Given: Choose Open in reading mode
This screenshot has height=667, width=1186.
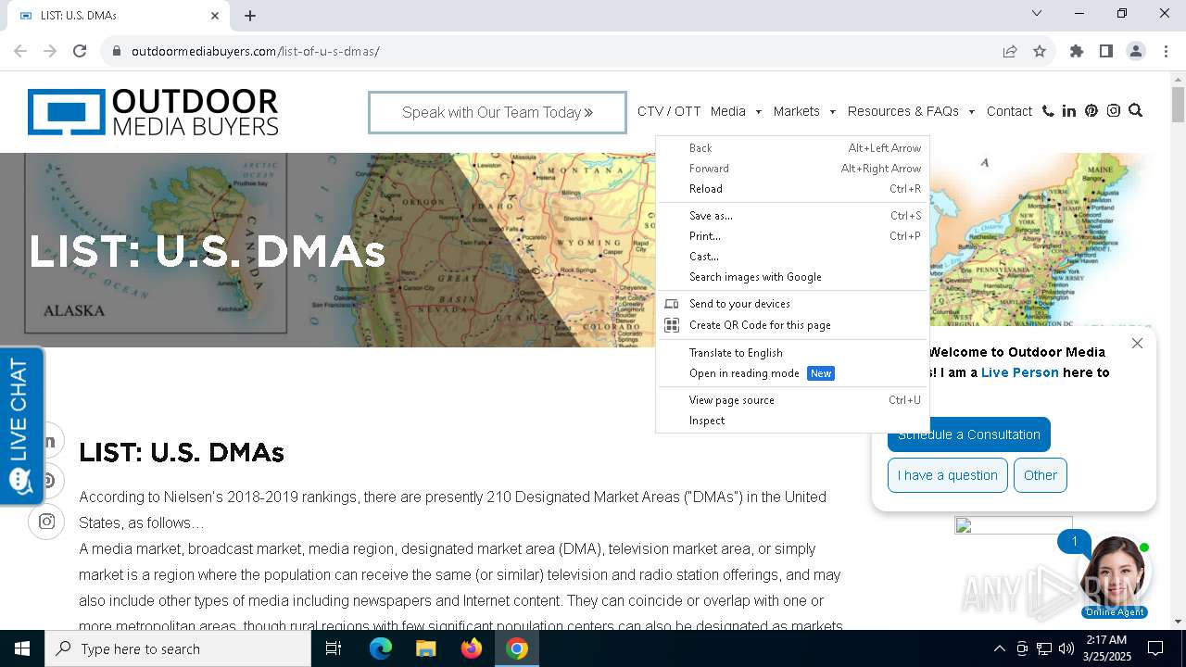Looking at the screenshot, I should pos(792,373).
